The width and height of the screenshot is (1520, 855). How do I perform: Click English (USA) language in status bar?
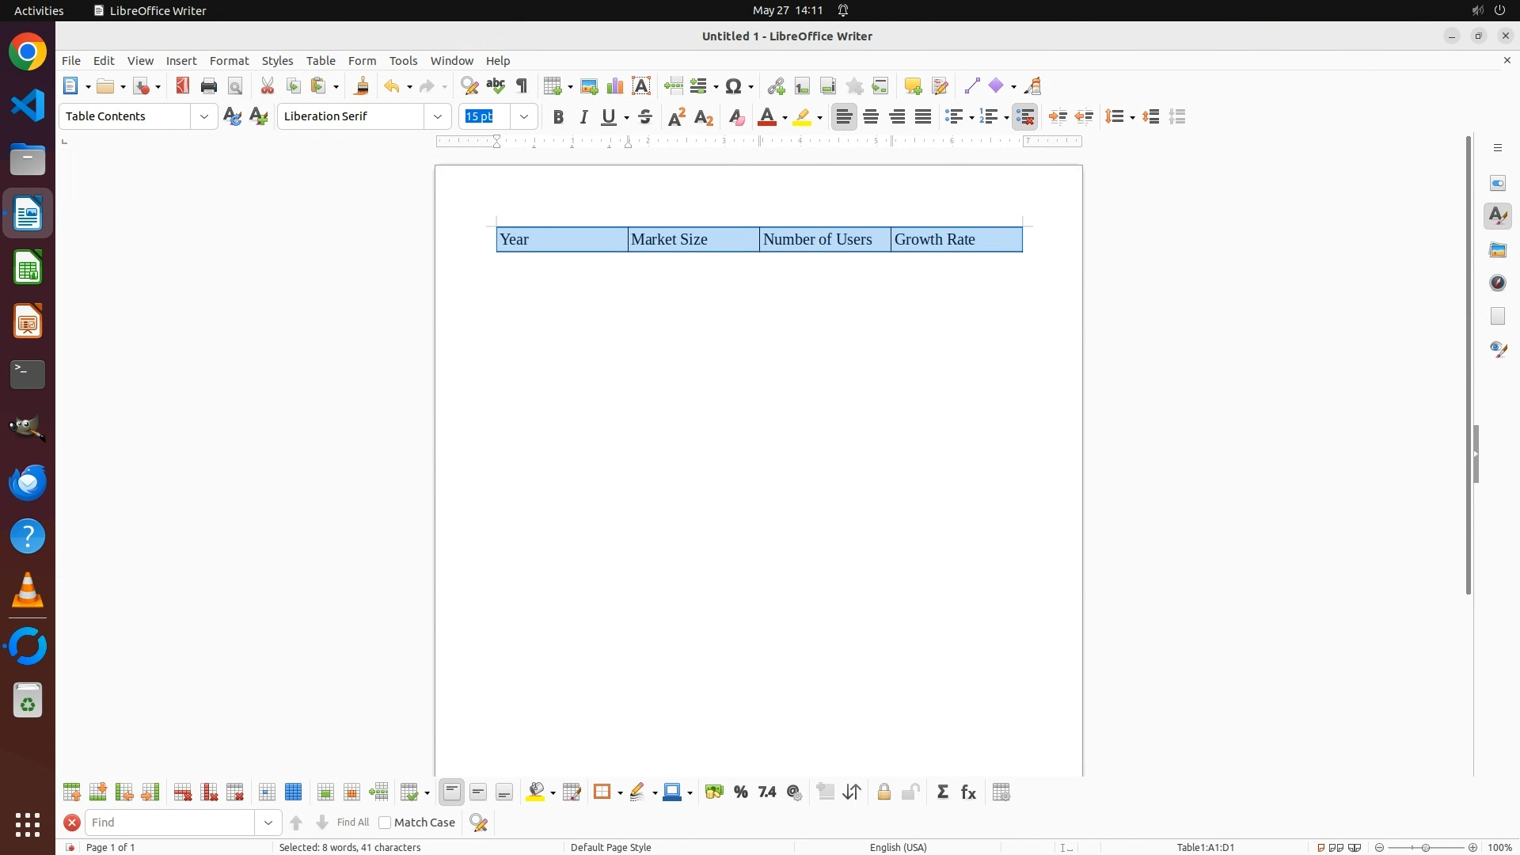[898, 847]
